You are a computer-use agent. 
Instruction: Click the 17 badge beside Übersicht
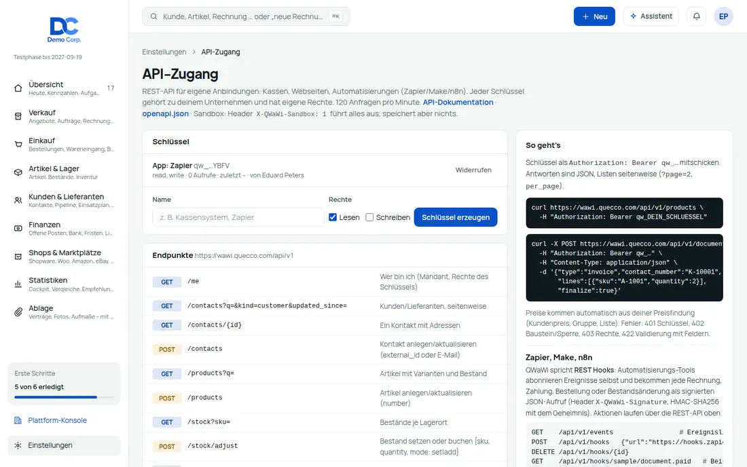[x=111, y=88]
